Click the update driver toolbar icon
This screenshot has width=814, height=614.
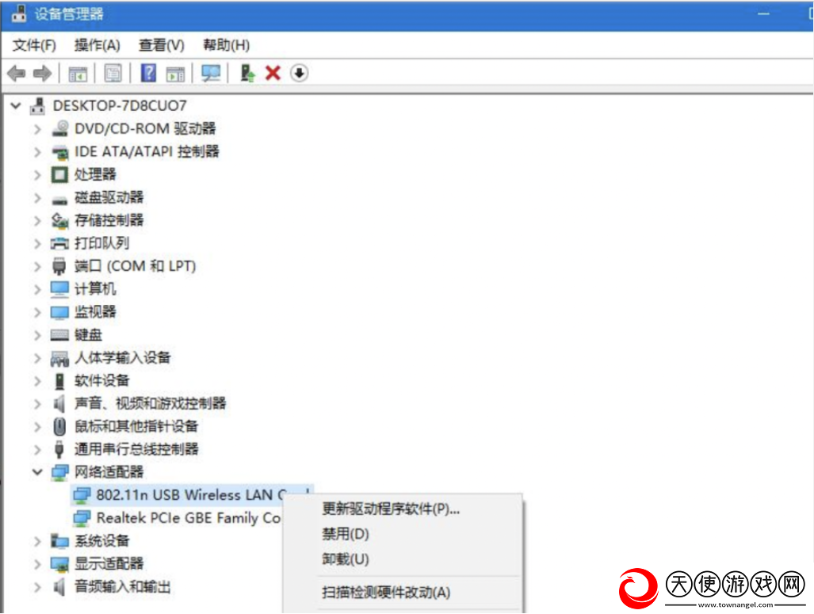(x=247, y=73)
